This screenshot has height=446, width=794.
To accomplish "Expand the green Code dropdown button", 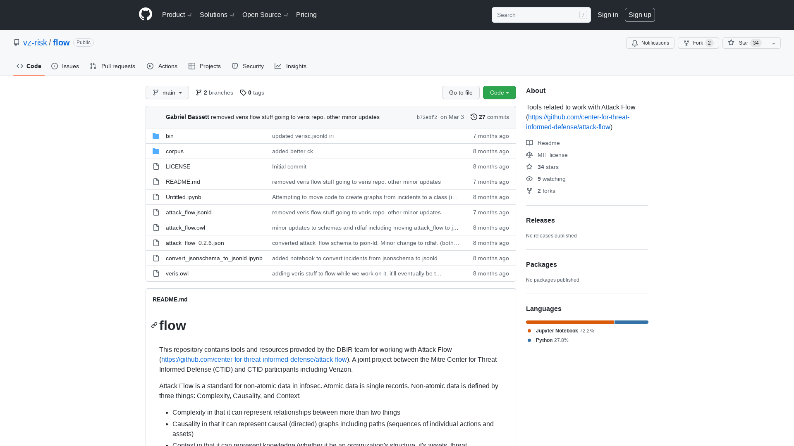I will pos(500,93).
